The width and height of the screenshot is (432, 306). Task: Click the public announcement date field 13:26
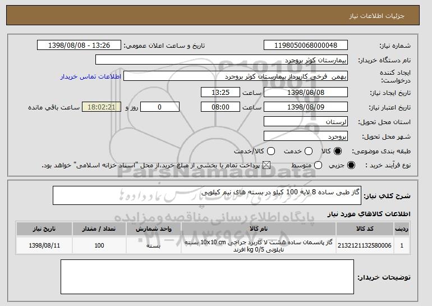click(79, 45)
